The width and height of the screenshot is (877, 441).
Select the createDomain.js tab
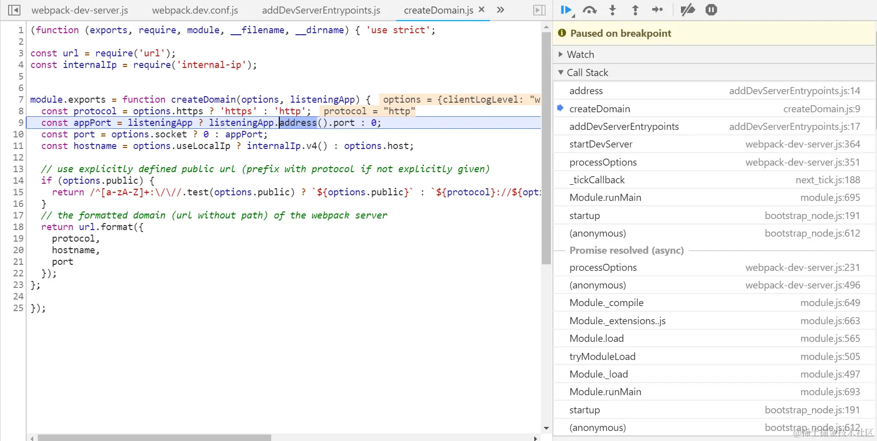pyautogui.click(x=438, y=10)
